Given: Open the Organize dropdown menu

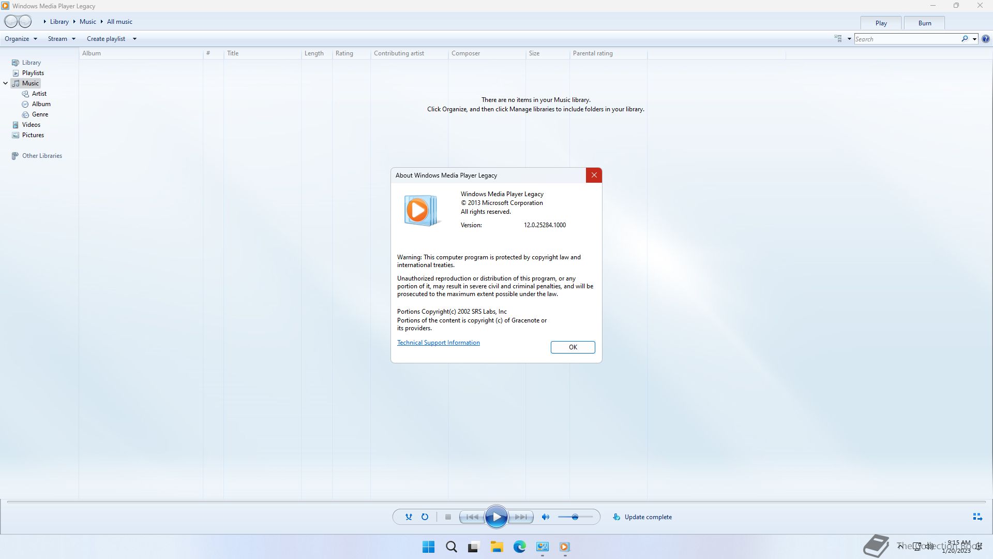Looking at the screenshot, I should 21,39.
